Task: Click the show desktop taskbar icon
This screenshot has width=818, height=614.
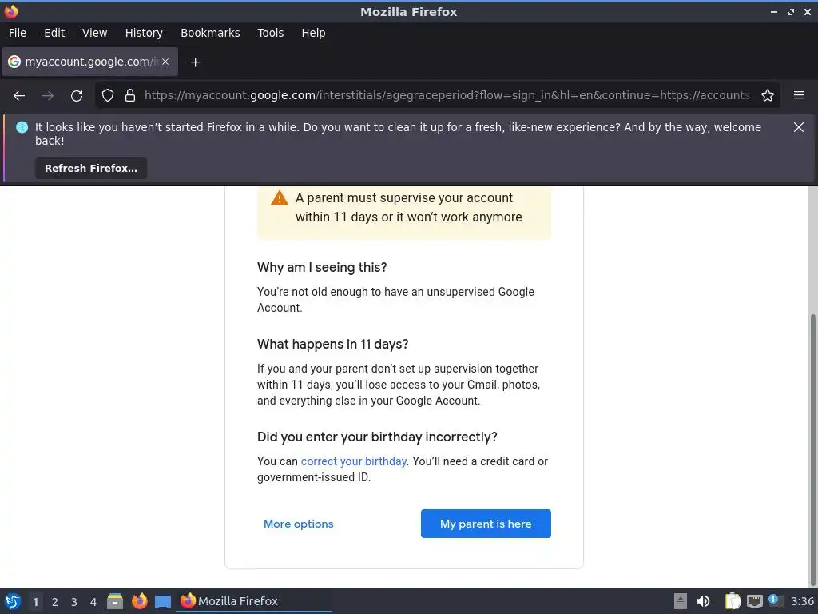Action: coord(163,601)
